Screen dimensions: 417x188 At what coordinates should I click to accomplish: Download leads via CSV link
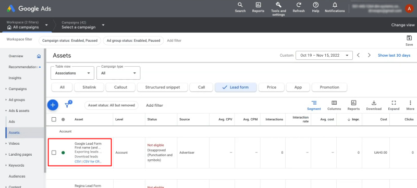tap(78, 161)
